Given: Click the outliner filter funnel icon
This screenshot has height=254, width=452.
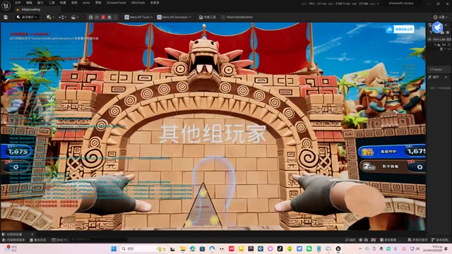Looking at the screenshot, I should click(432, 32).
